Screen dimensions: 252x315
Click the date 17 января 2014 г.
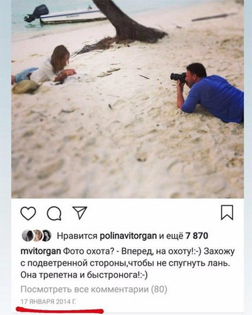48,302
